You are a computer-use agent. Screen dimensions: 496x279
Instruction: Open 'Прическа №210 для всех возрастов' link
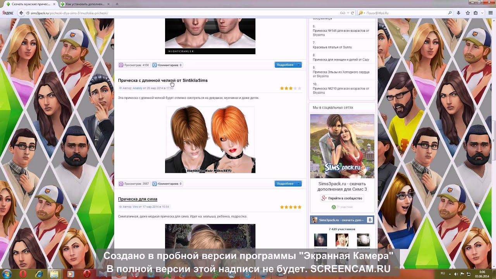341,91
